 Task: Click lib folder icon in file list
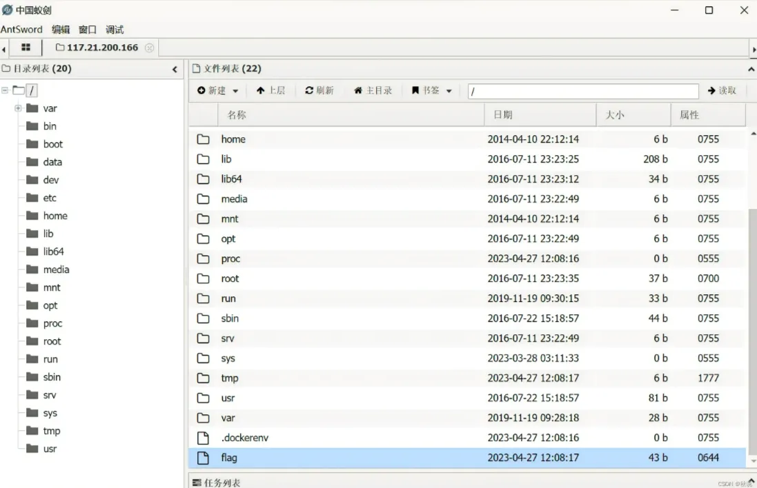[x=204, y=159]
